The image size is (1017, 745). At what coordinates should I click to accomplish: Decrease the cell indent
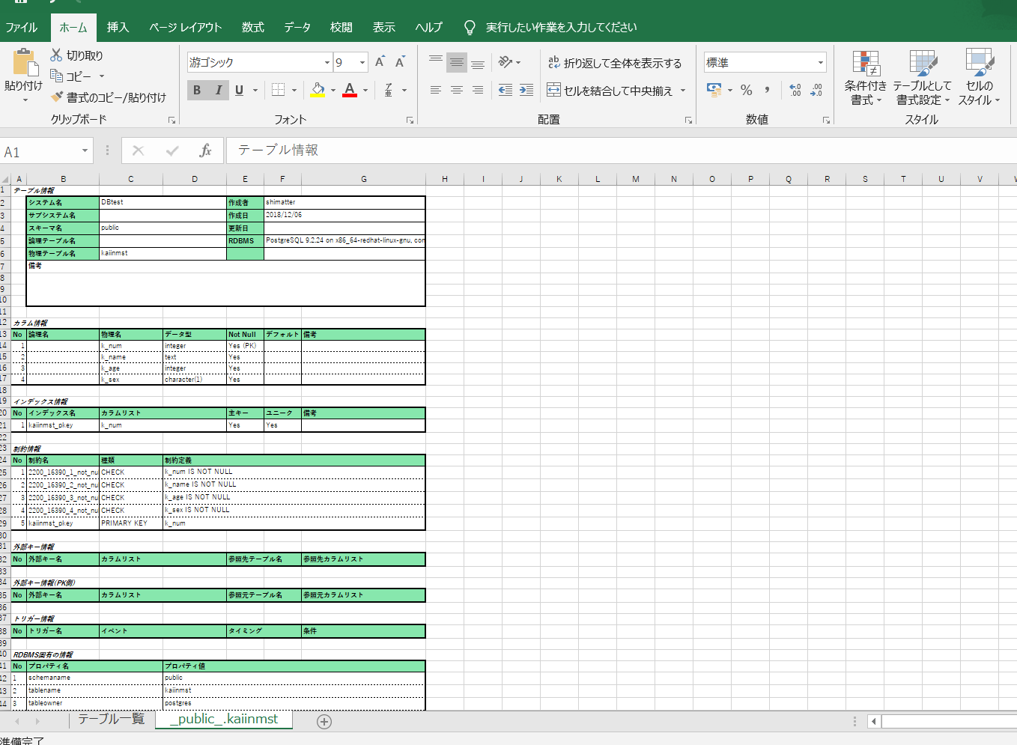click(506, 90)
